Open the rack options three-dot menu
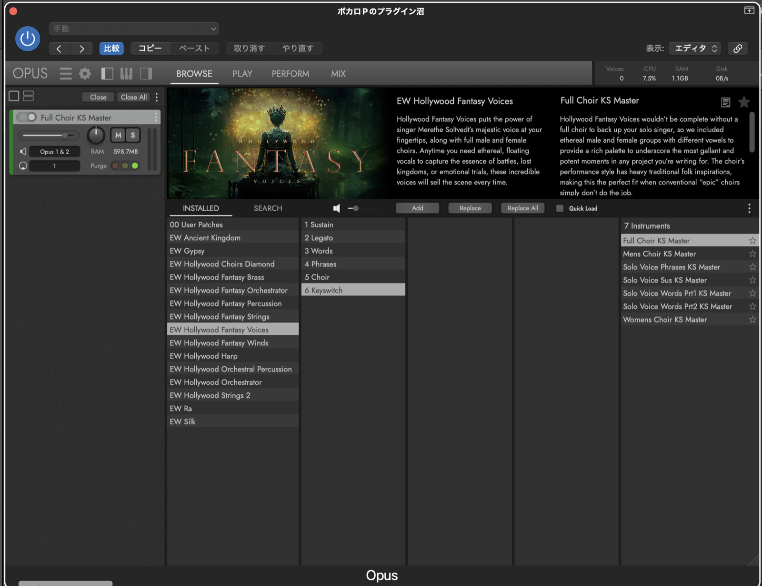Screen dimensions: 762x586 (157, 97)
